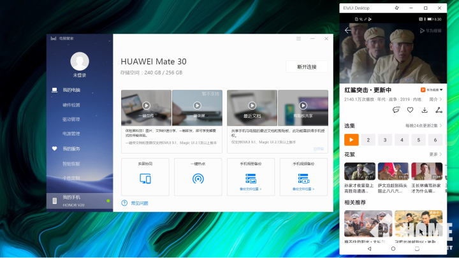Click the PC Manager logo icon
459x258 pixels.
tap(54, 38)
